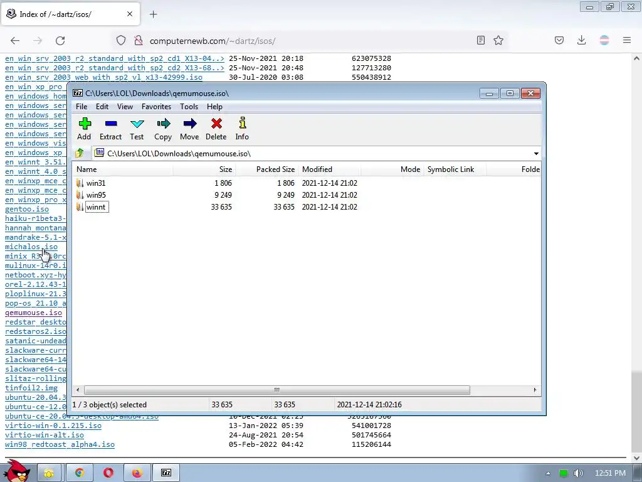This screenshot has height=482, width=642.
Task: Click win95 size value 9 249
Action: point(223,195)
